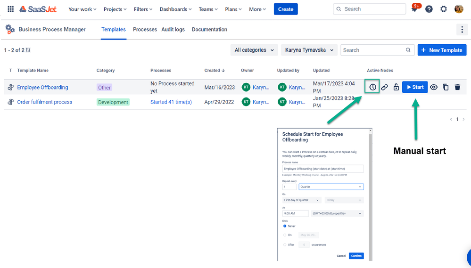The width and height of the screenshot is (471, 268).
Task: Click the Business Process Manager gears icon
Action: pos(10,29)
